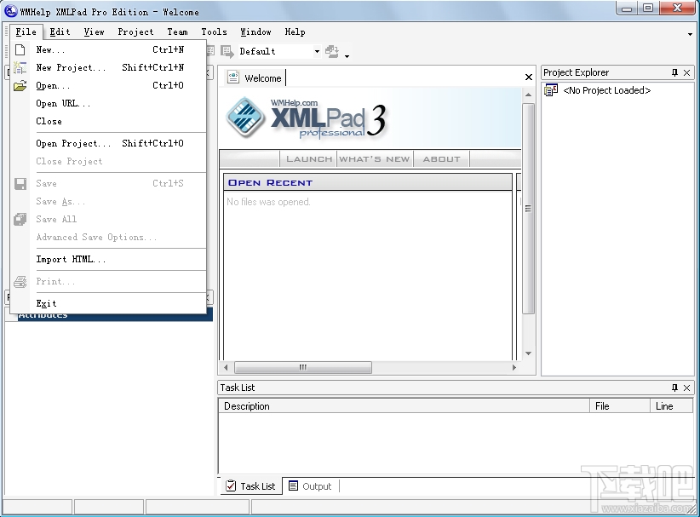Select New Project... from the File menu
The image size is (700, 517).
[x=110, y=67]
